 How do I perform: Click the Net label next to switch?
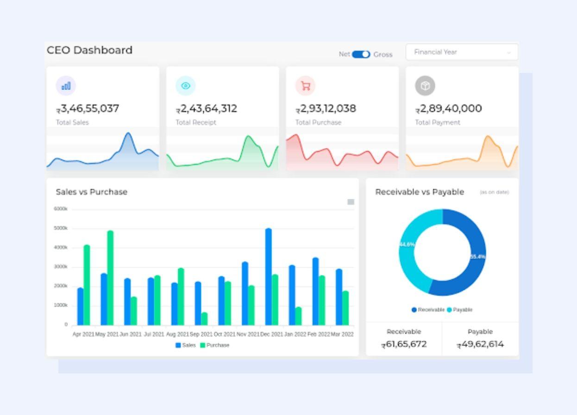(x=345, y=54)
